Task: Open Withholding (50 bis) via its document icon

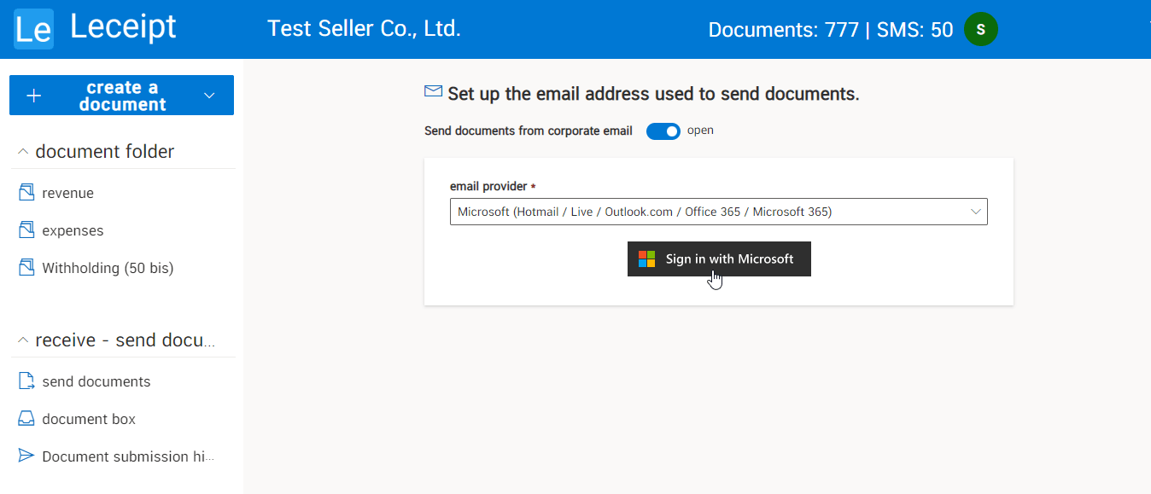Action: click(26, 267)
